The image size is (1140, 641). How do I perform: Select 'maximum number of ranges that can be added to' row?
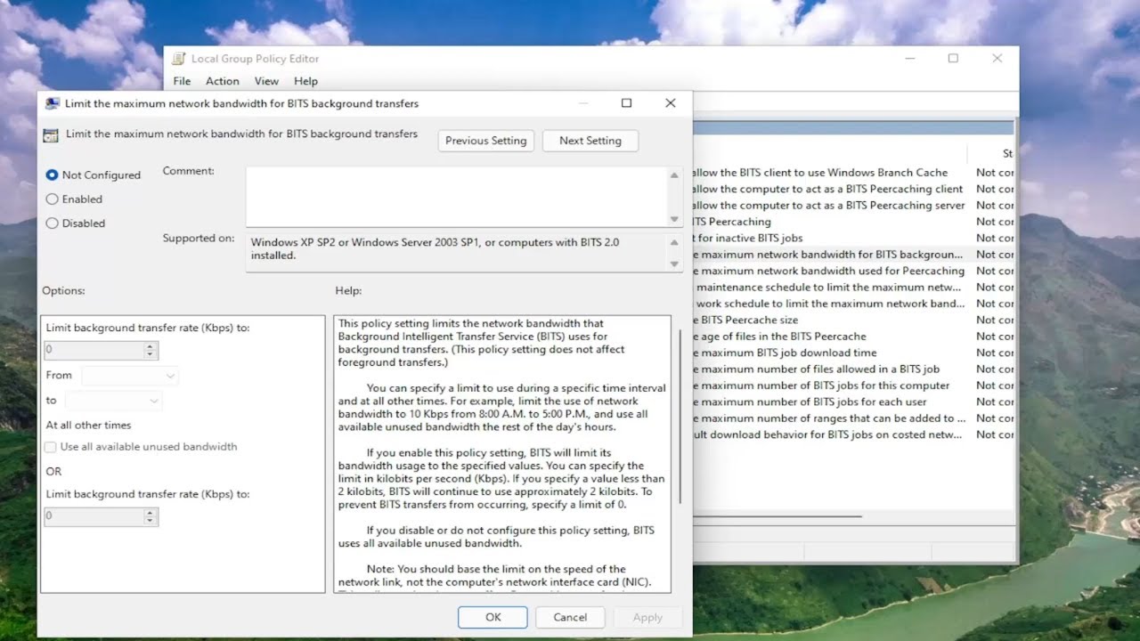coord(853,418)
